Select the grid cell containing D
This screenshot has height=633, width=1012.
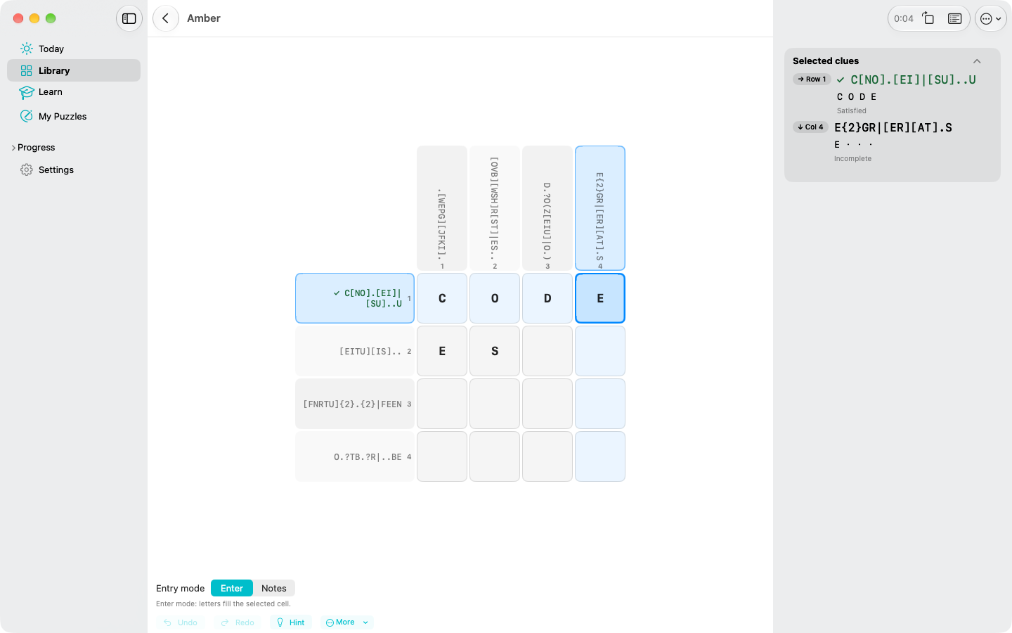click(x=547, y=298)
